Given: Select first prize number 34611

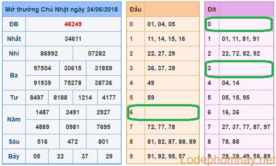Looking at the screenshot, I should [73, 39].
